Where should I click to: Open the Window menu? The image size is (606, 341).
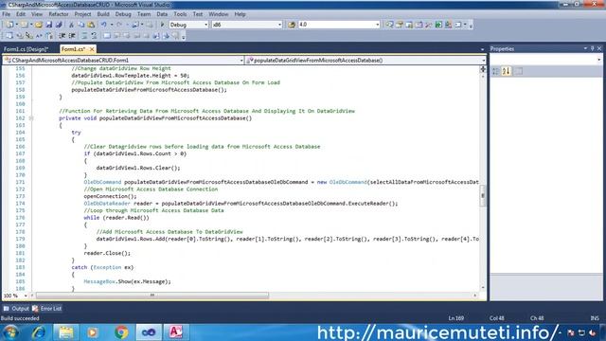point(219,14)
